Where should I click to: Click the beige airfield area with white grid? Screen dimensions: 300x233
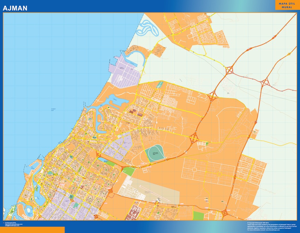(x=134, y=187)
